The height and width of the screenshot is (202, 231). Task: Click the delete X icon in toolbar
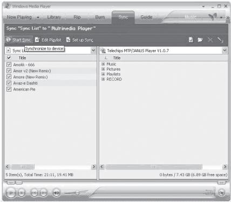pyautogui.click(x=210, y=40)
